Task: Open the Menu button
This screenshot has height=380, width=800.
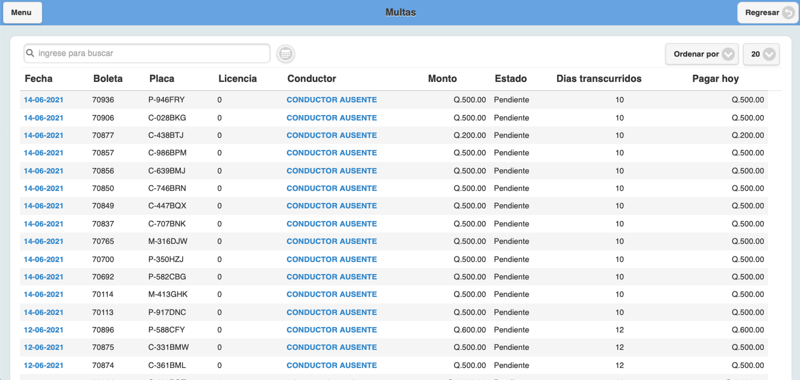Action: [x=22, y=13]
